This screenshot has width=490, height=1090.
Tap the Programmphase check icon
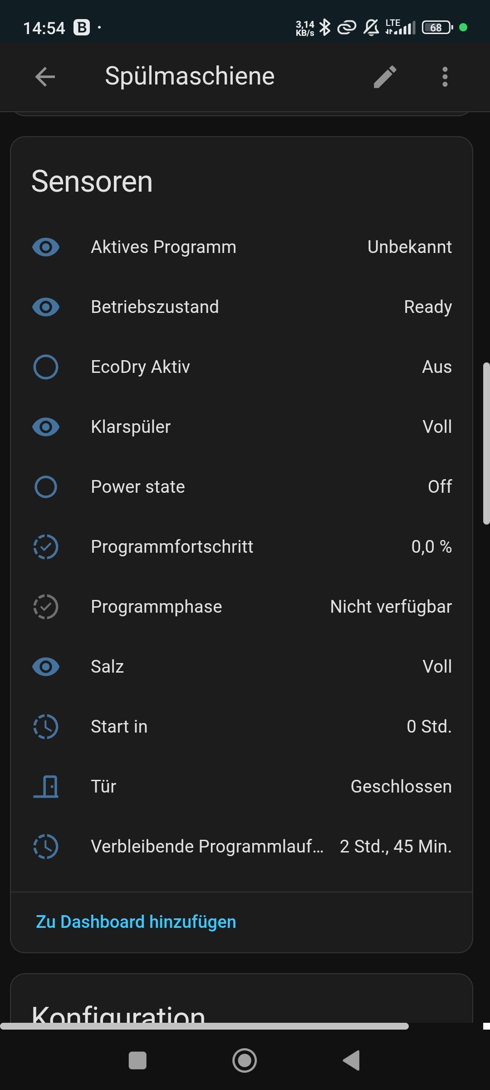click(46, 606)
